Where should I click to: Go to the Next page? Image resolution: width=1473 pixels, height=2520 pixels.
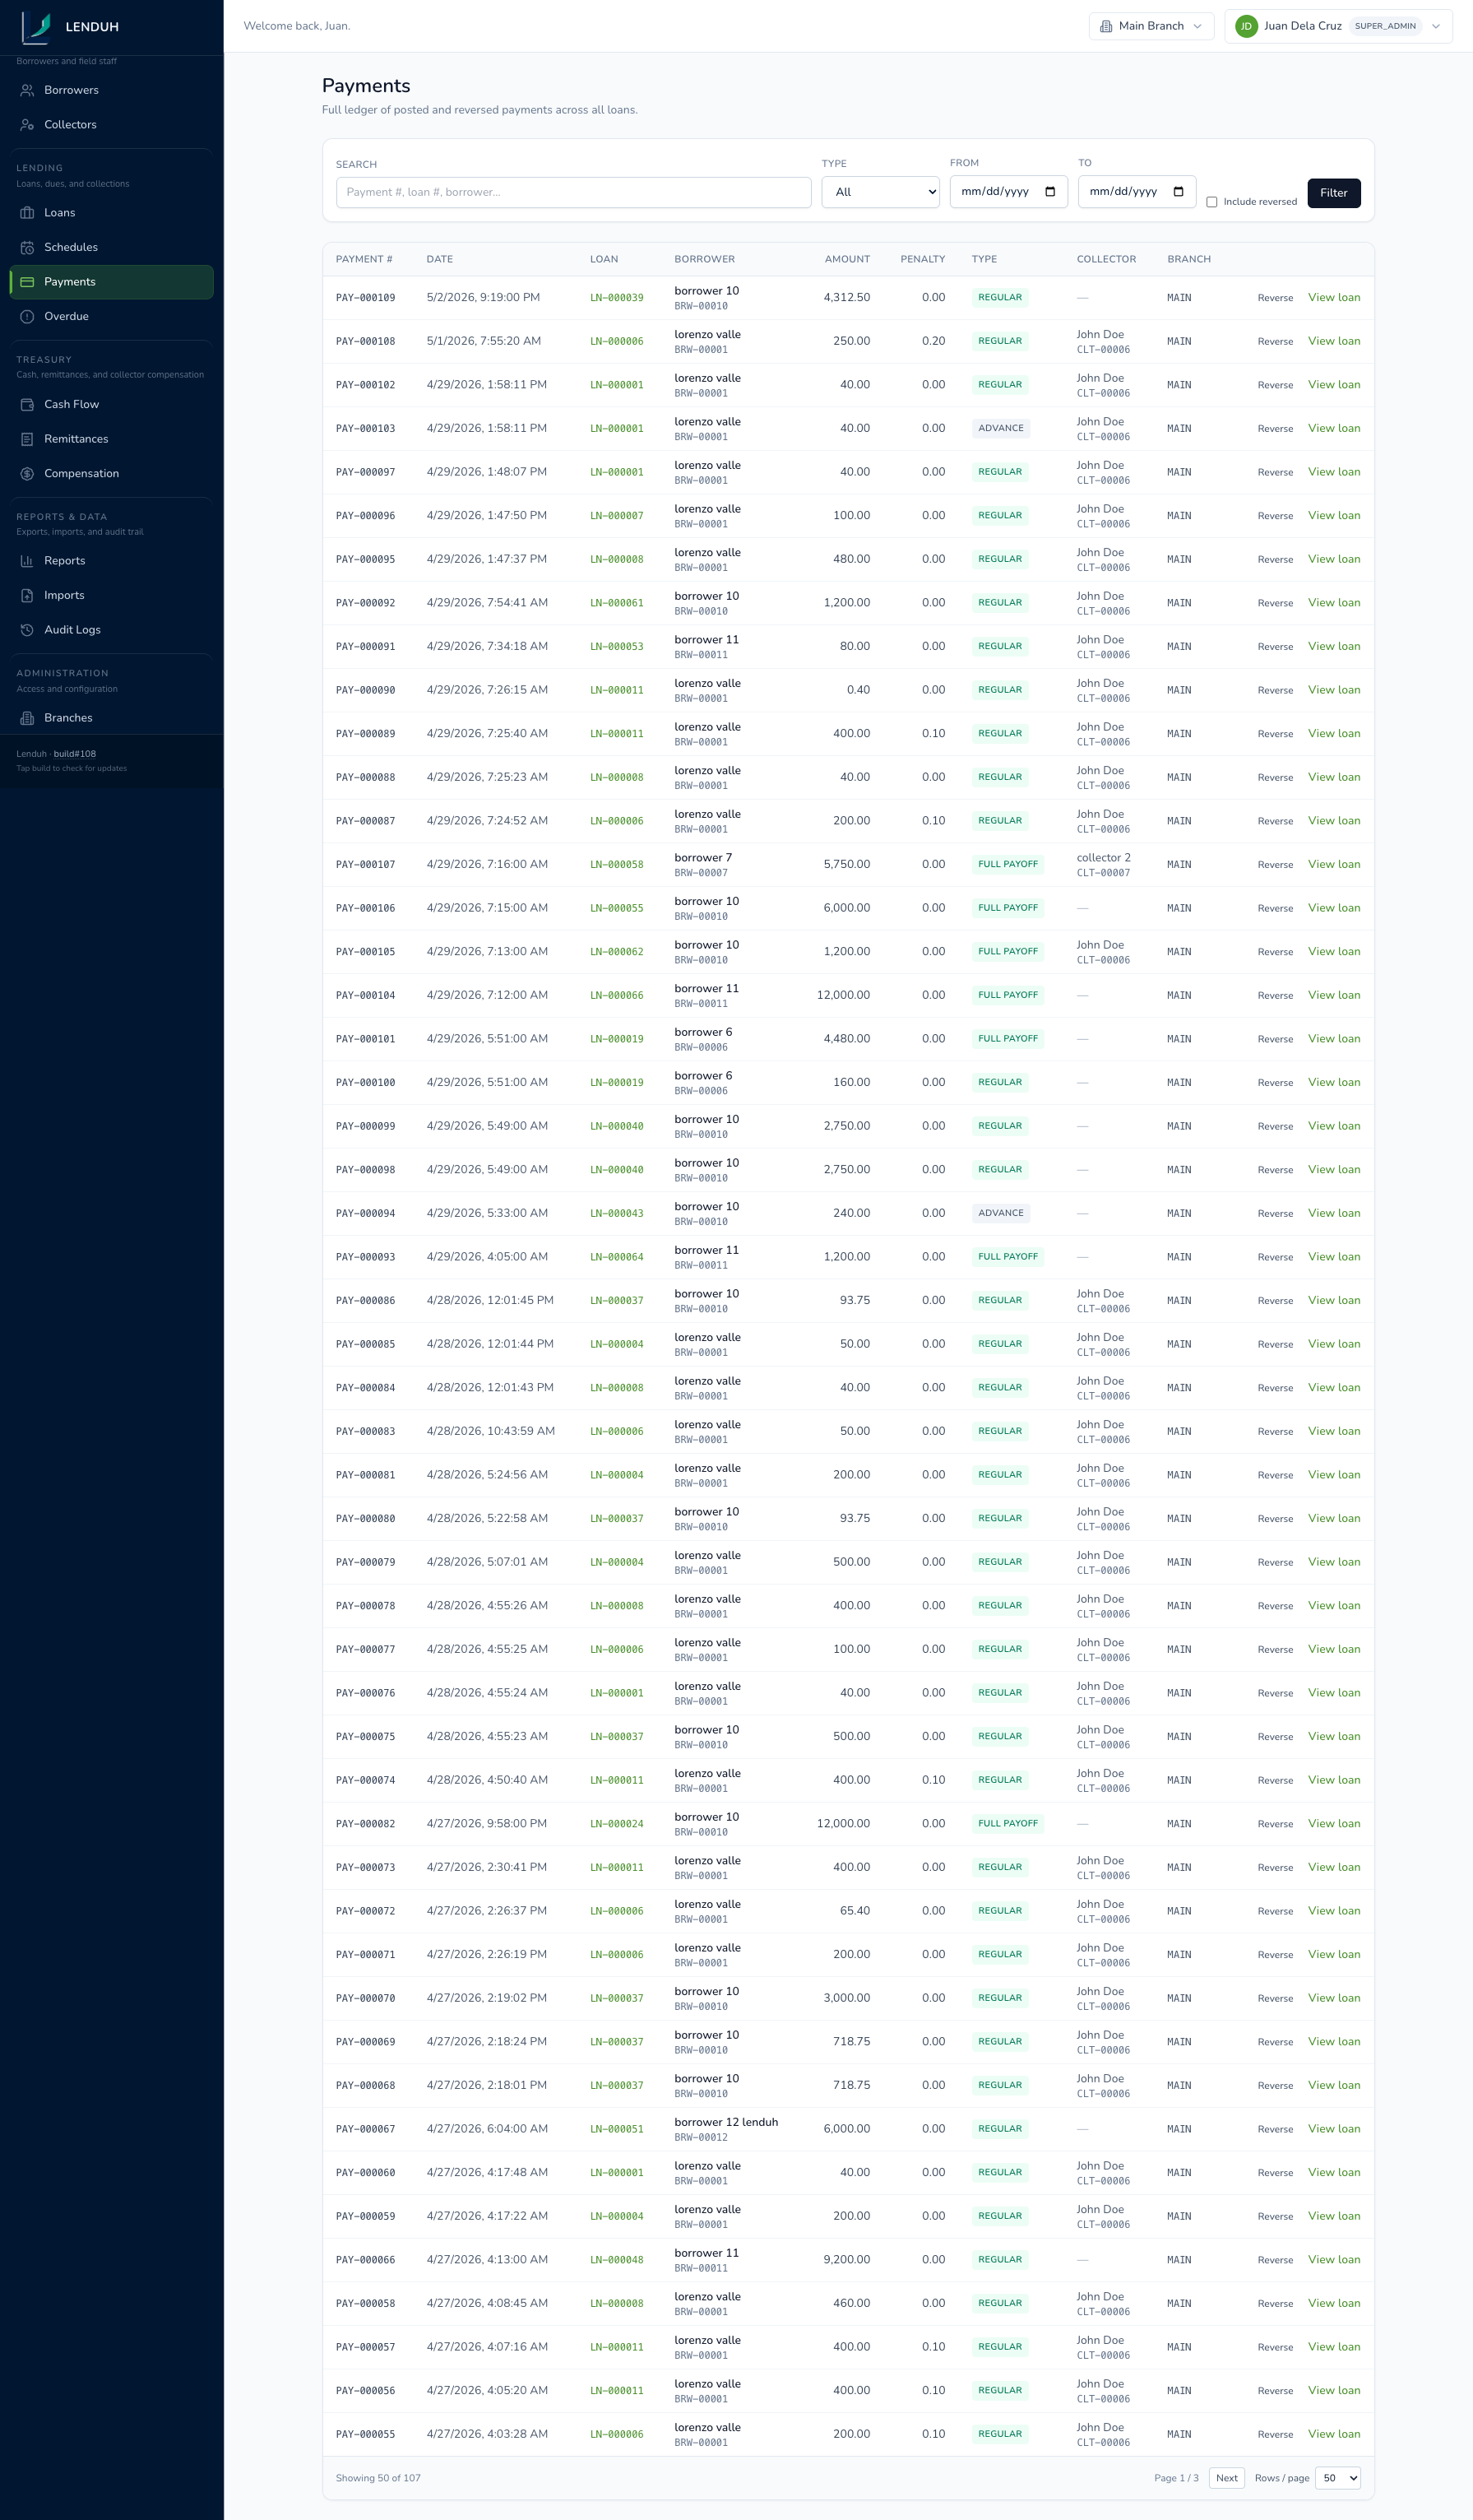1226,2477
